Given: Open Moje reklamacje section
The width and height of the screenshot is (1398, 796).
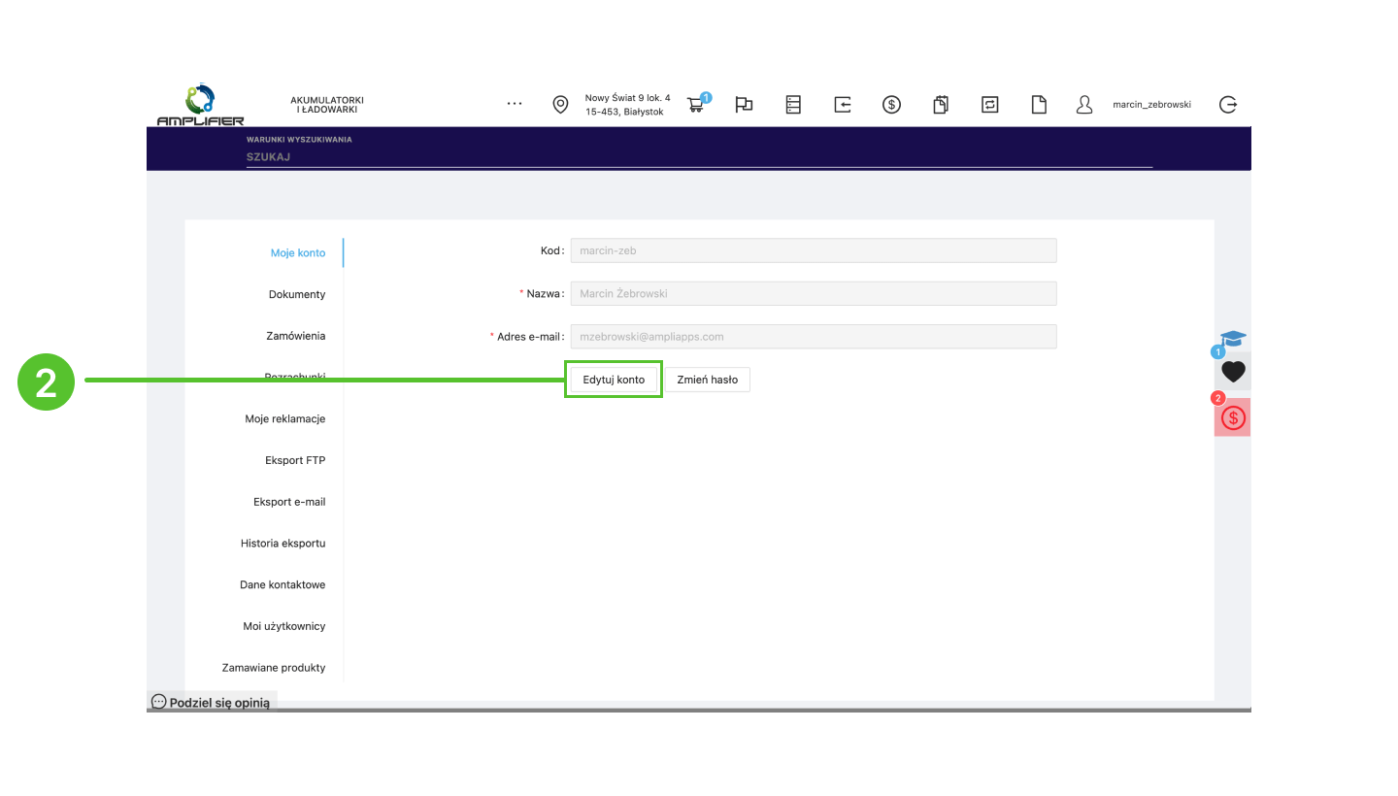Looking at the screenshot, I should tap(285, 418).
